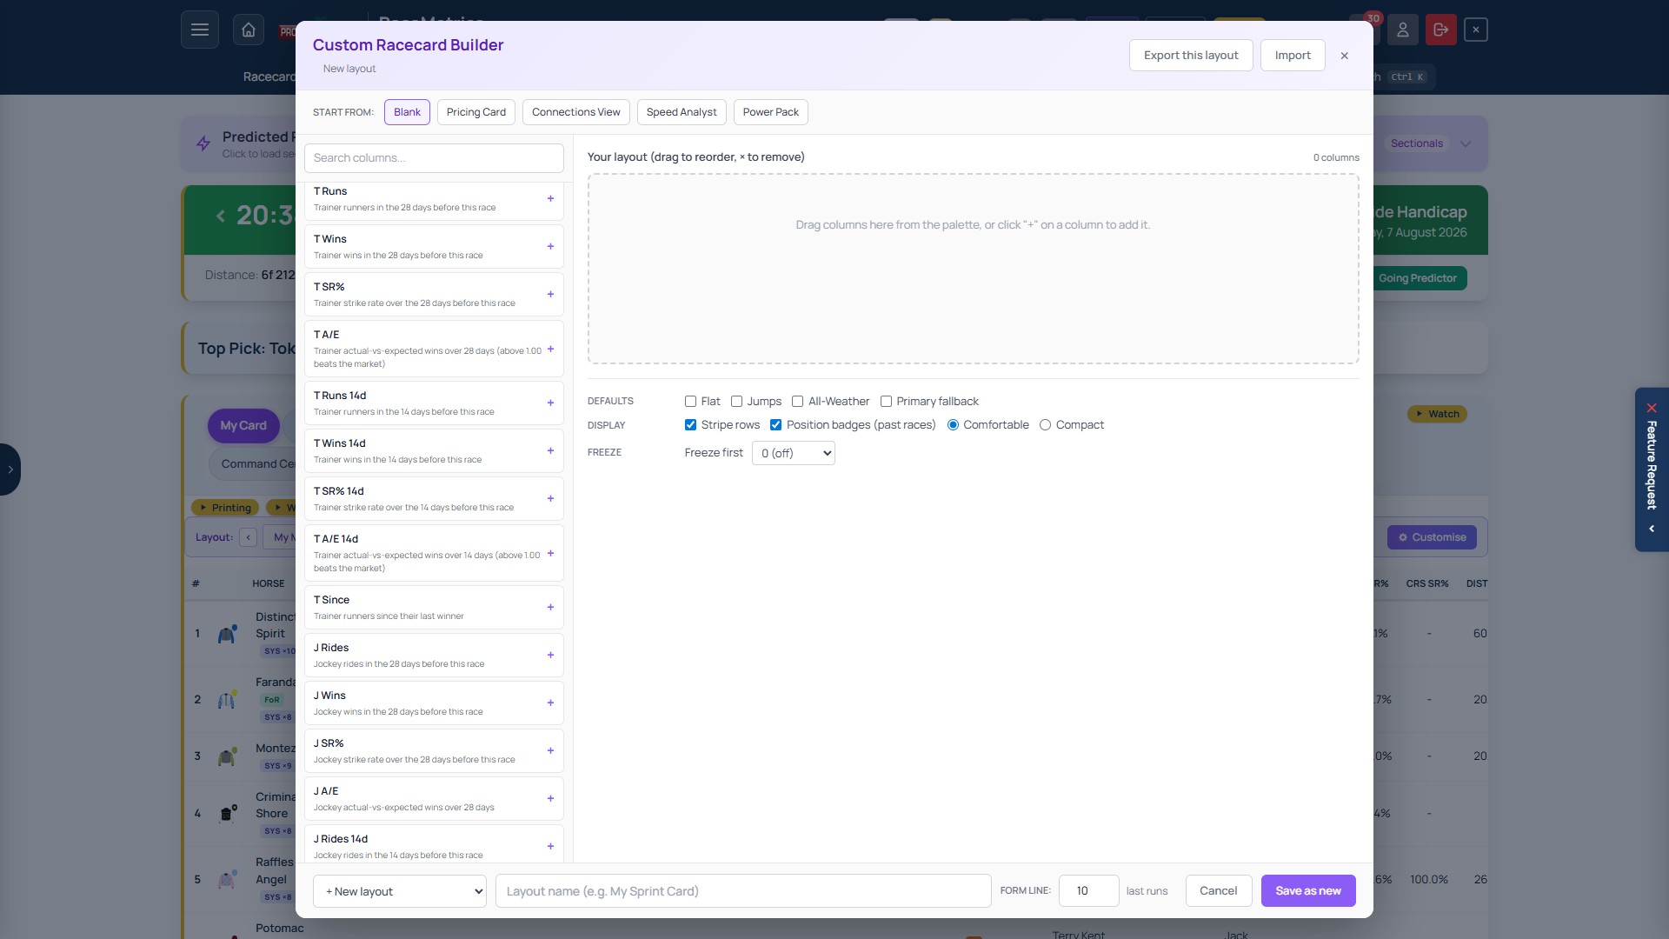
Task: Open the left side panel arrow
Action: [10, 469]
